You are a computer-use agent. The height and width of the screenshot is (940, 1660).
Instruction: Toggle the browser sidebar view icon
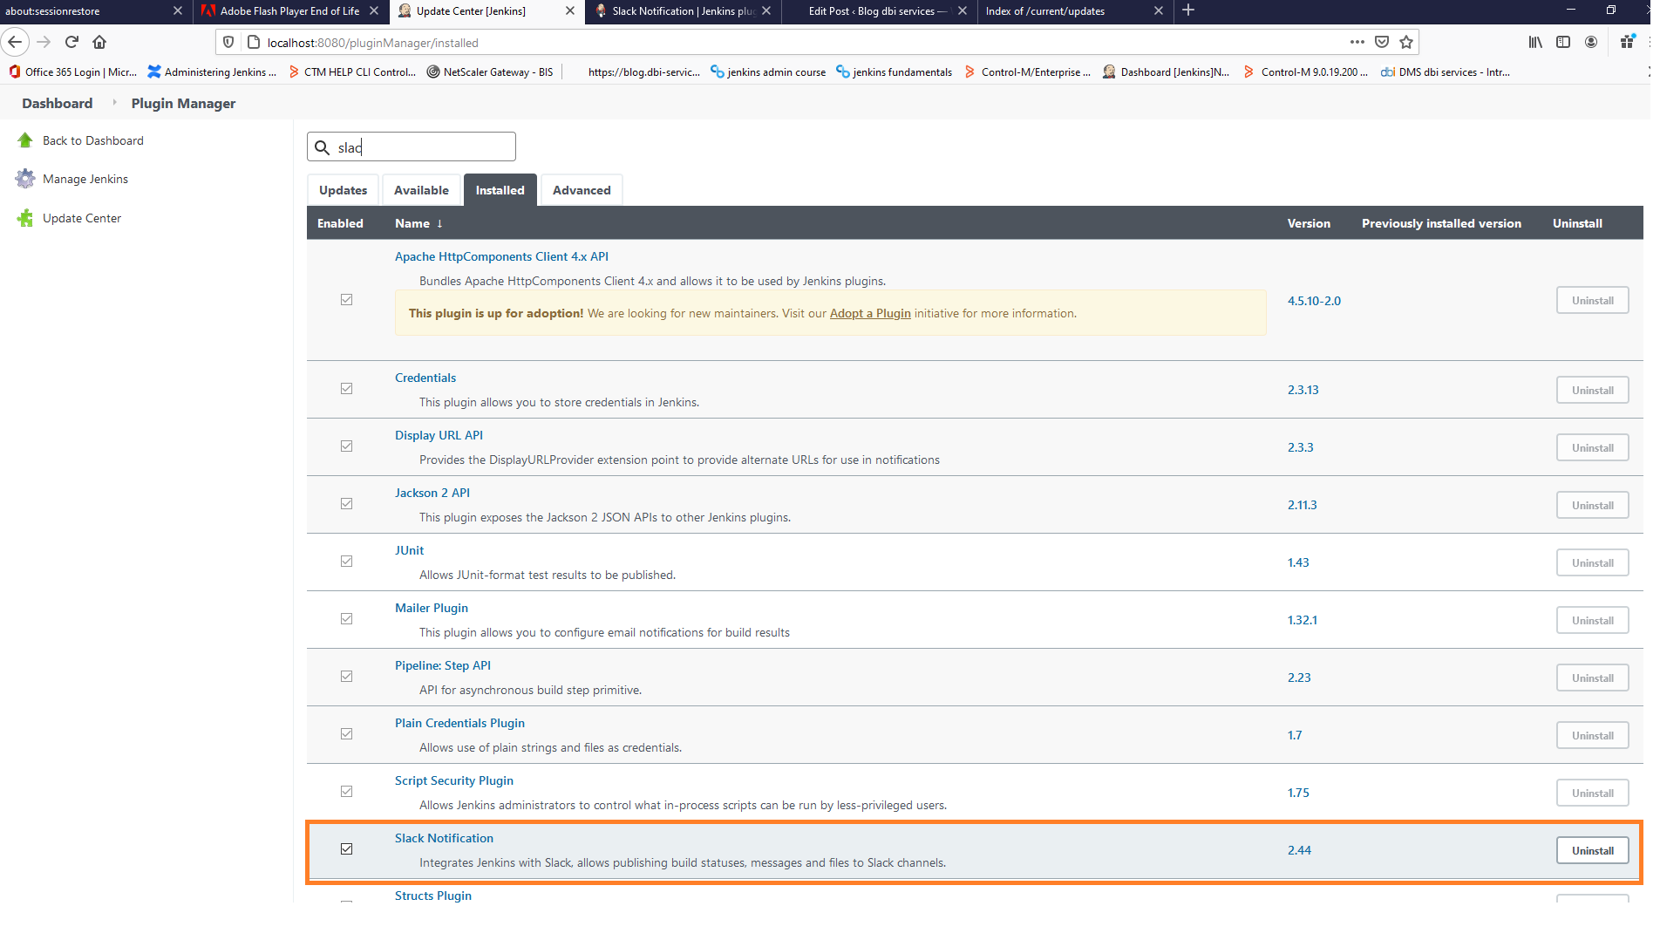coord(1563,42)
